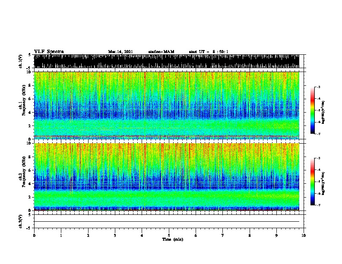342x264 pixels.
Task: Click the "8" kHz tick of ch.2 spectrogram
Action: point(30,157)
